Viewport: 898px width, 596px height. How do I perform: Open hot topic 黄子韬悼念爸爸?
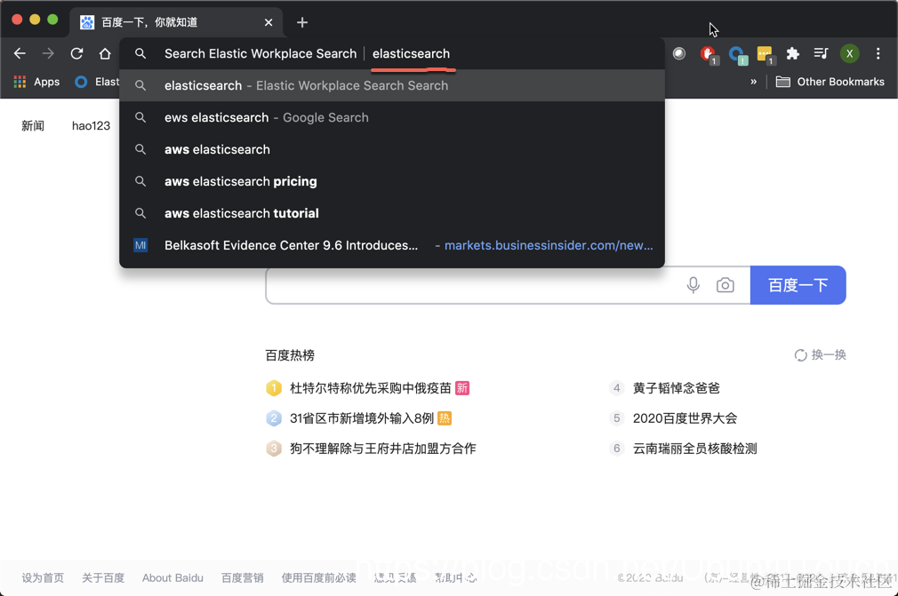[x=676, y=388]
